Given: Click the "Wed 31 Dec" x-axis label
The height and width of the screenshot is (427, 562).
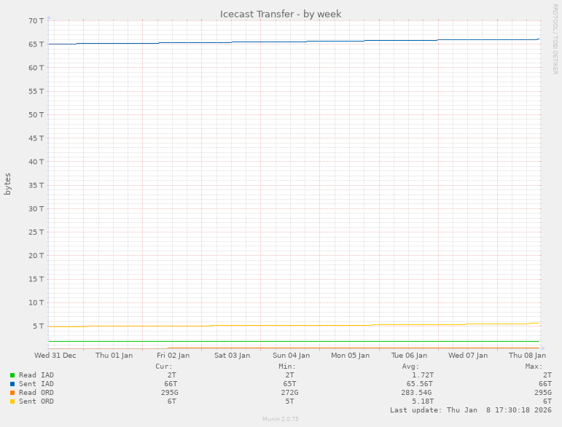Looking at the screenshot, I should click(55, 356).
